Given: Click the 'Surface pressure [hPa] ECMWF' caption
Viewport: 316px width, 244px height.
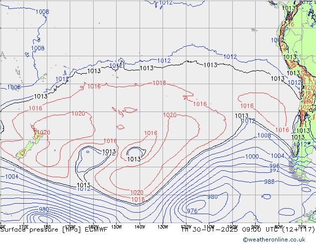Looking at the screenshot, I should pyautogui.click(x=54, y=230).
